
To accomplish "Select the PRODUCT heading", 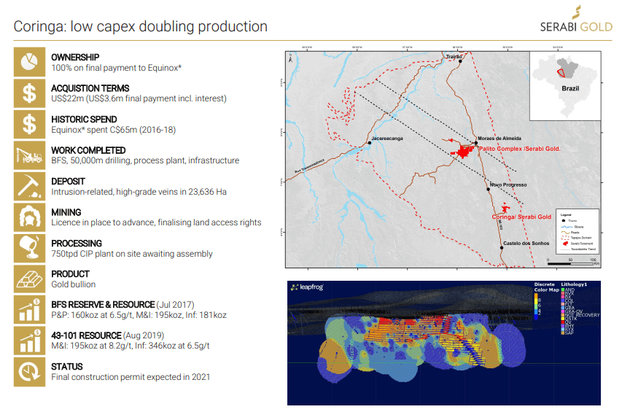I will (70, 274).
